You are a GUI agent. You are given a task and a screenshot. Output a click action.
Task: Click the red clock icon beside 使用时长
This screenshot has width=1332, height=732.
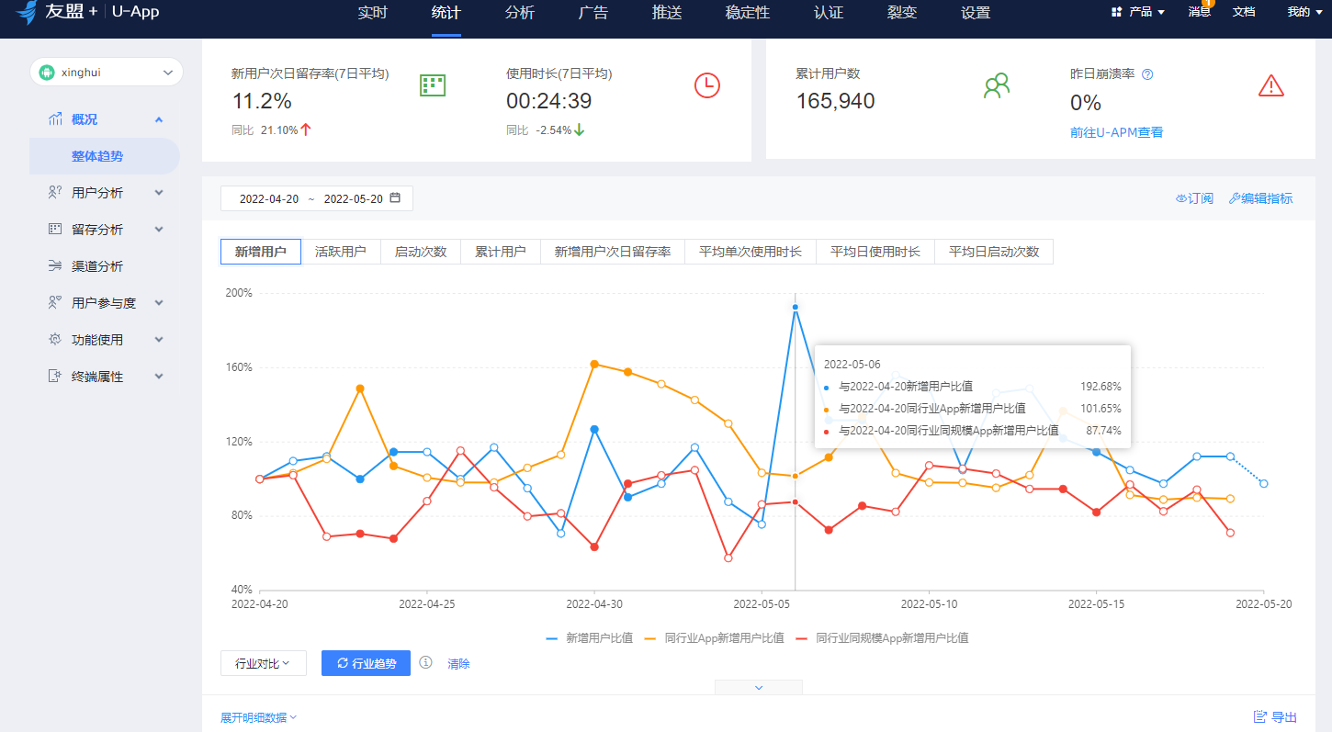706,85
